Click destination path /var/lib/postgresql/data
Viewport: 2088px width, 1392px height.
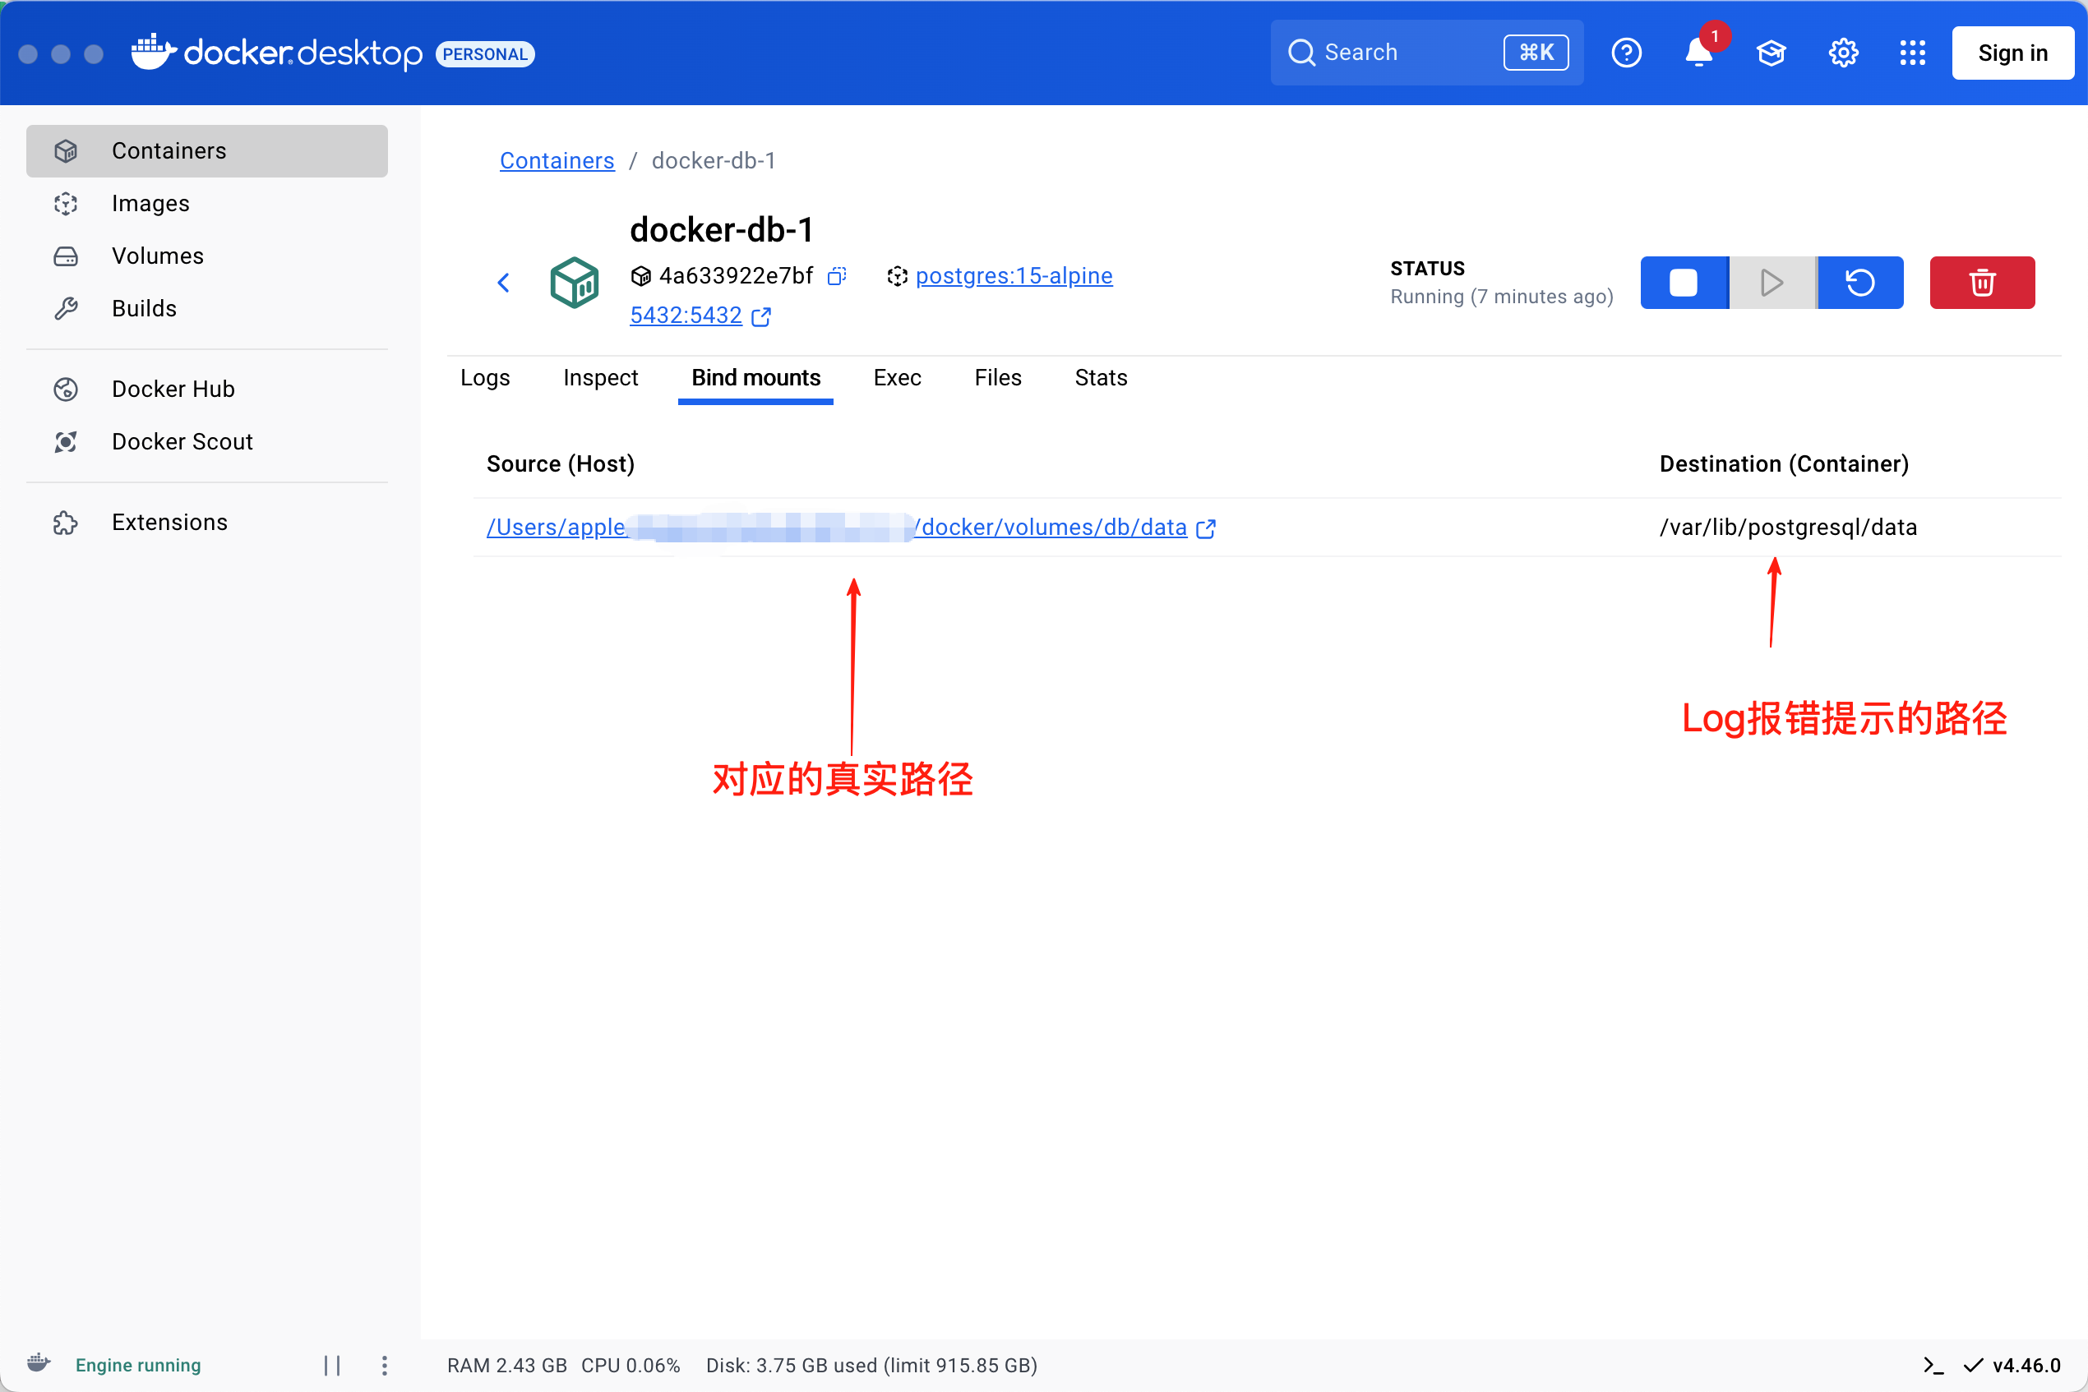tap(1788, 528)
